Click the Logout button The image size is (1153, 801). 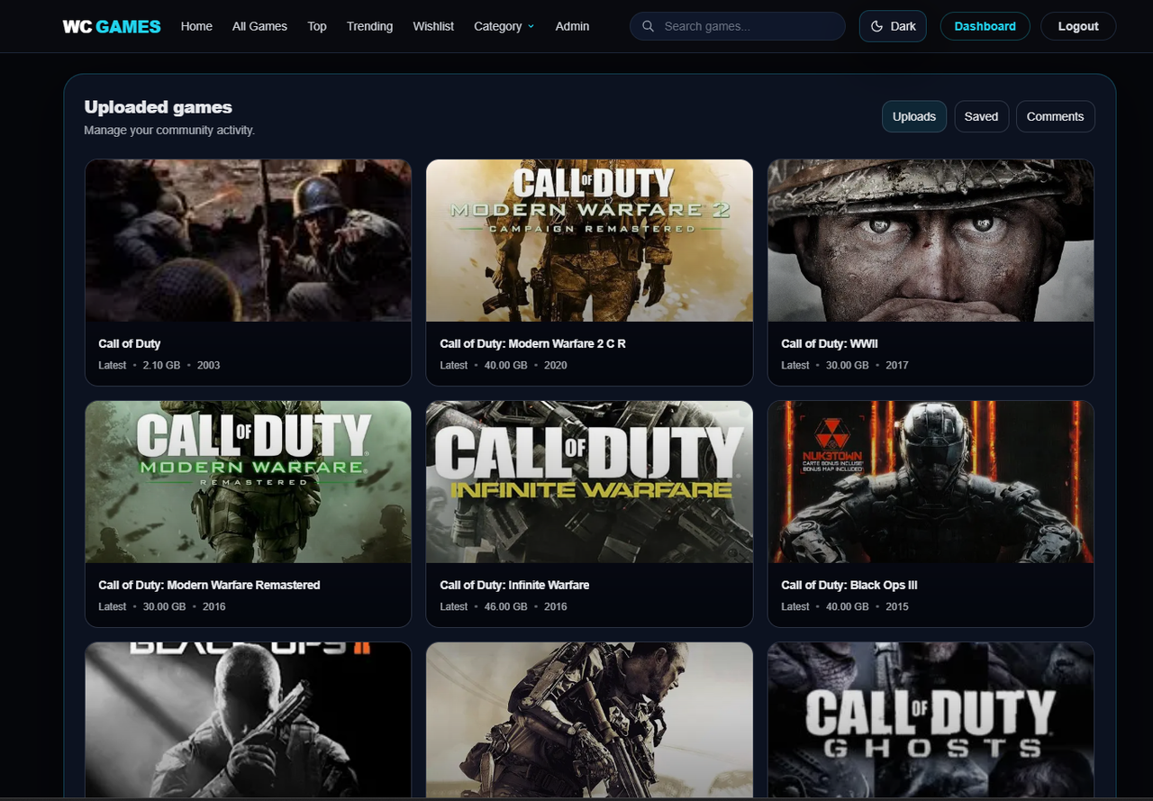click(1078, 26)
